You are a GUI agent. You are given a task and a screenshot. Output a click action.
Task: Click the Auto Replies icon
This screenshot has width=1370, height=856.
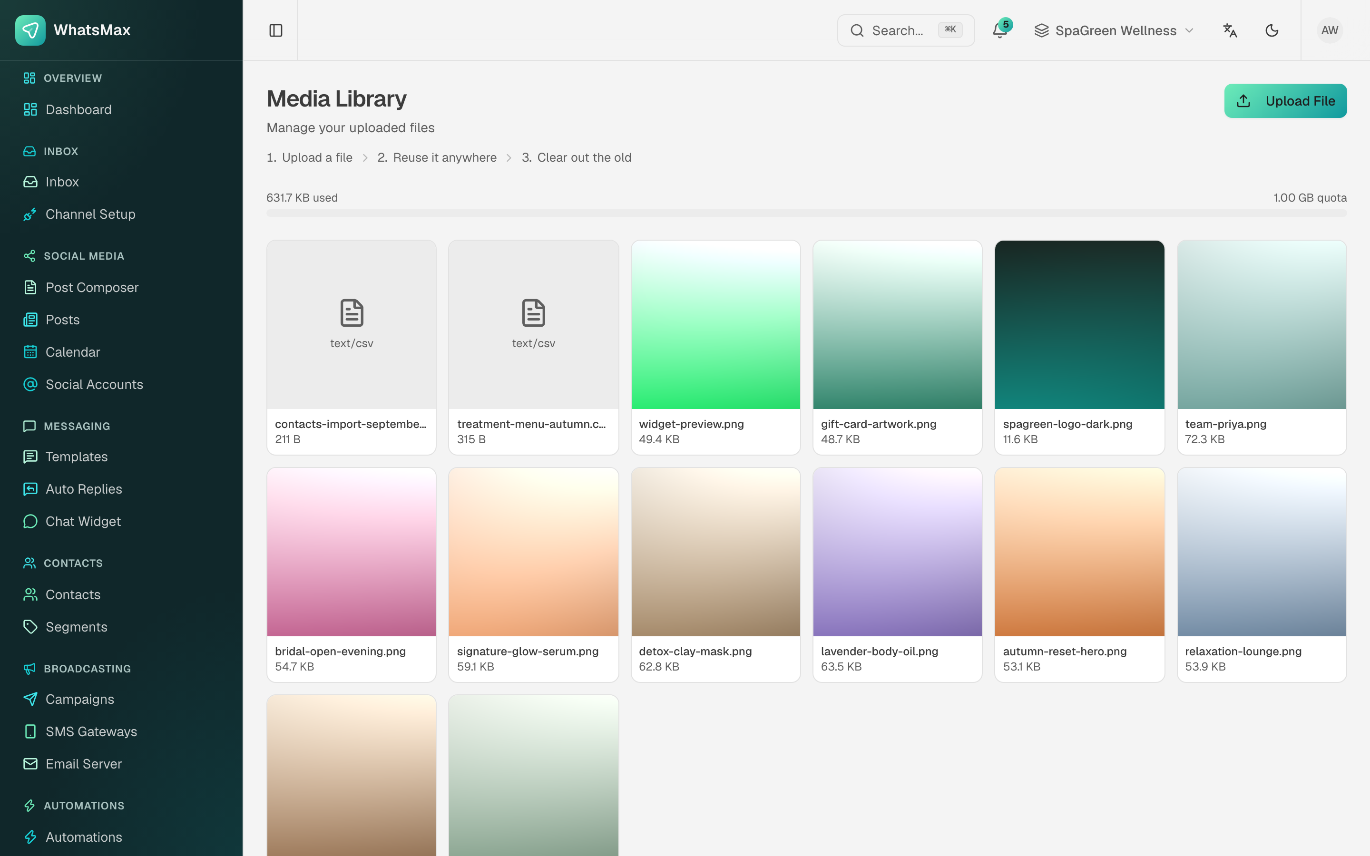point(30,489)
